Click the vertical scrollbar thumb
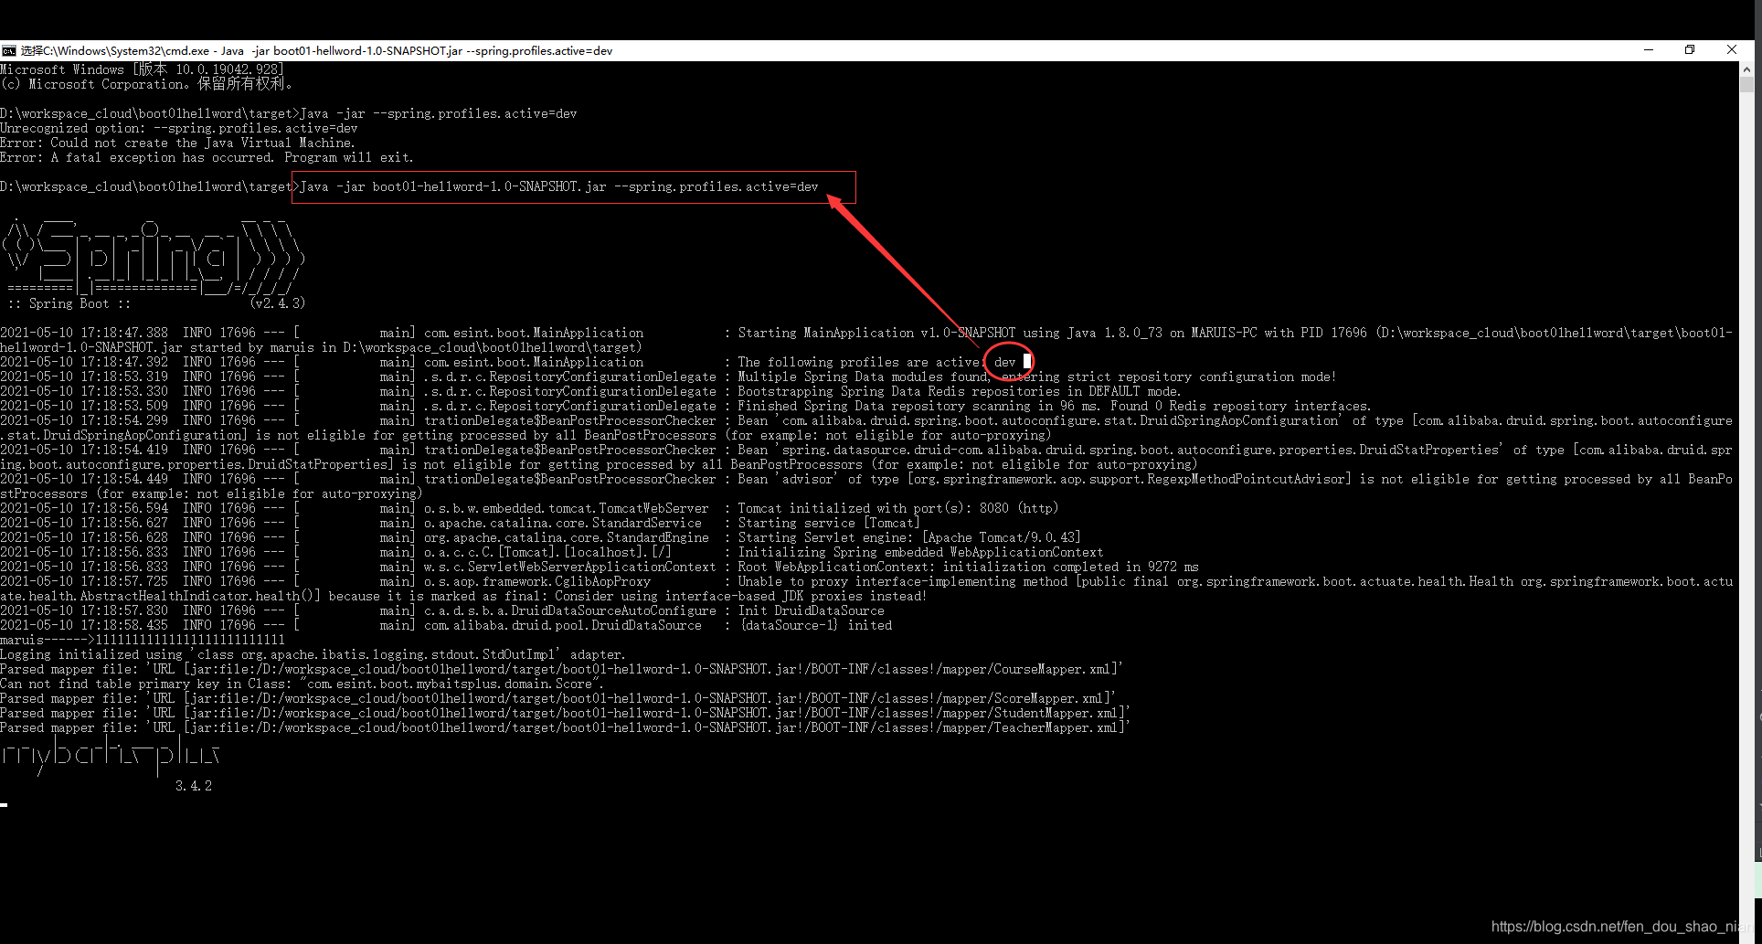This screenshot has width=1762, height=944. 1746,85
